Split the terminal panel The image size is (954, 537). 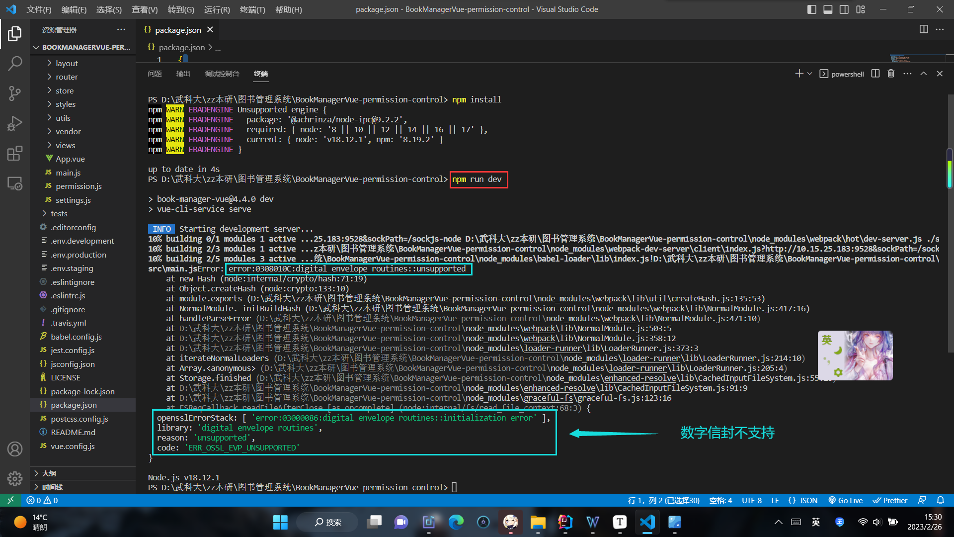click(x=875, y=74)
